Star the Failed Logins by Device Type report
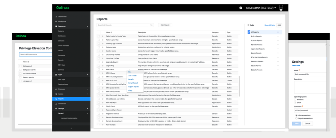Screen dimensions: 336x138 pos(102,36)
